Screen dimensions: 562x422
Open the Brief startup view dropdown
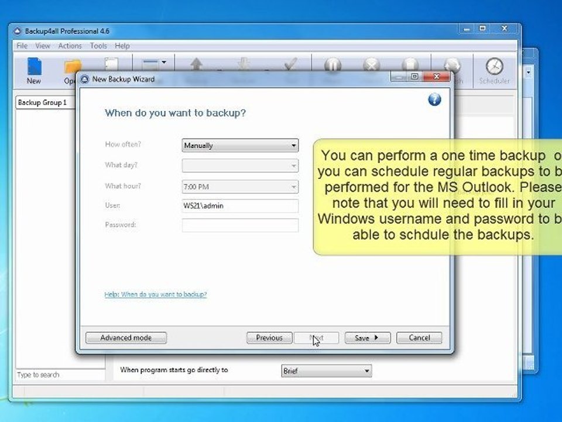point(326,370)
